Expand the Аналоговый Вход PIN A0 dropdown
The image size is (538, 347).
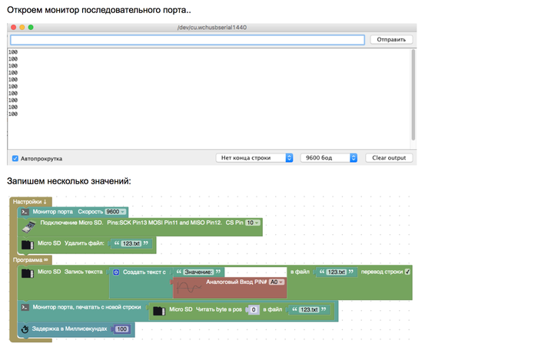[277, 282]
